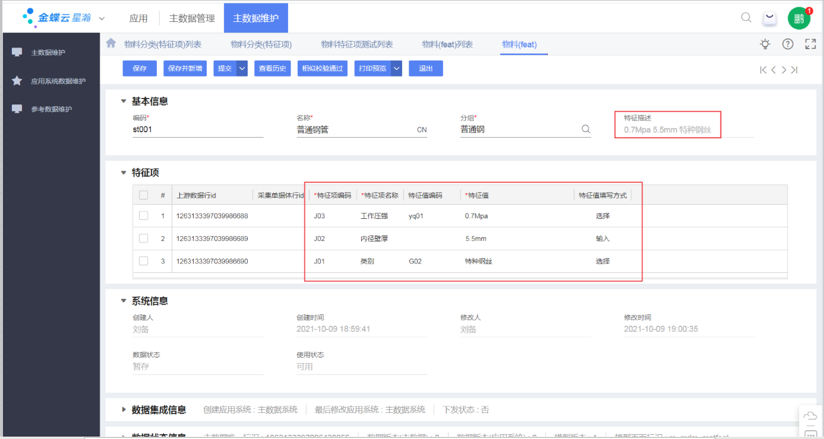Click the 主数据维护 sidebar monitor icon
This screenshot has width=824, height=439.
(x=17, y=52)
